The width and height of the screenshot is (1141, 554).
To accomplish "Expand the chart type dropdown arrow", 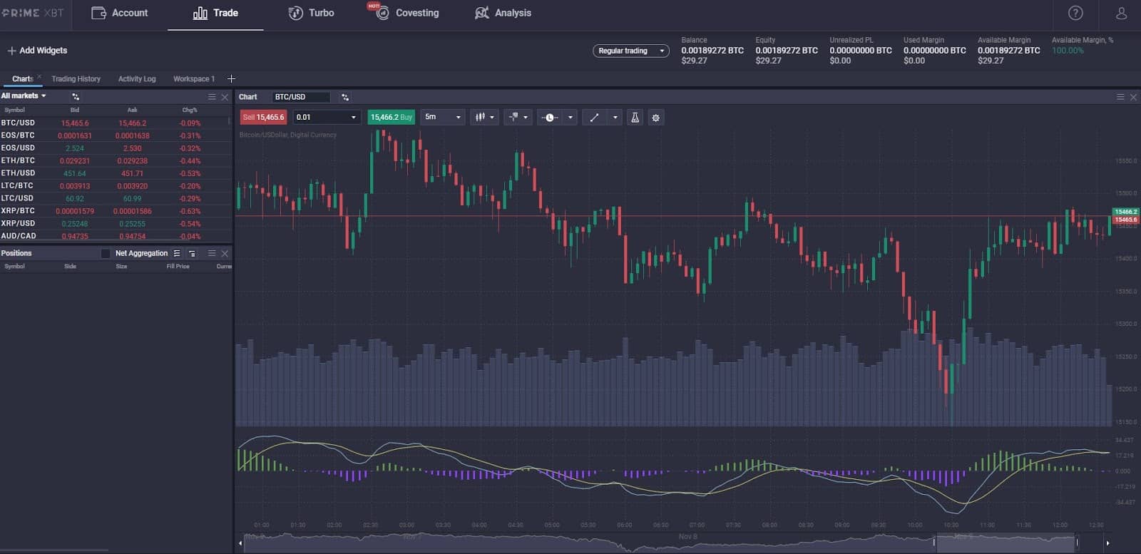I will [x=492, y=118].
